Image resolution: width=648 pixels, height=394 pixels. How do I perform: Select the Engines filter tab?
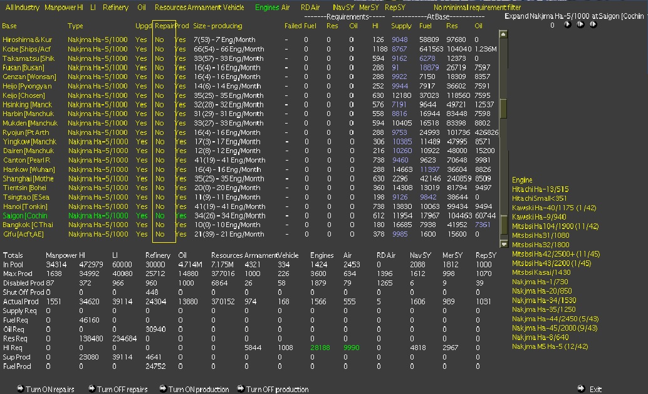pos(267,8)
